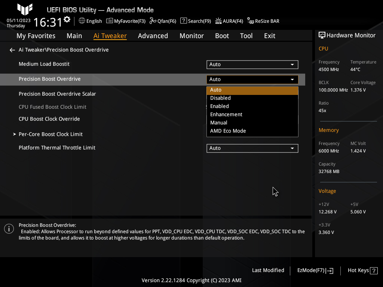Choose Enhancement in the dropdown list

click(x=252, y=114)
